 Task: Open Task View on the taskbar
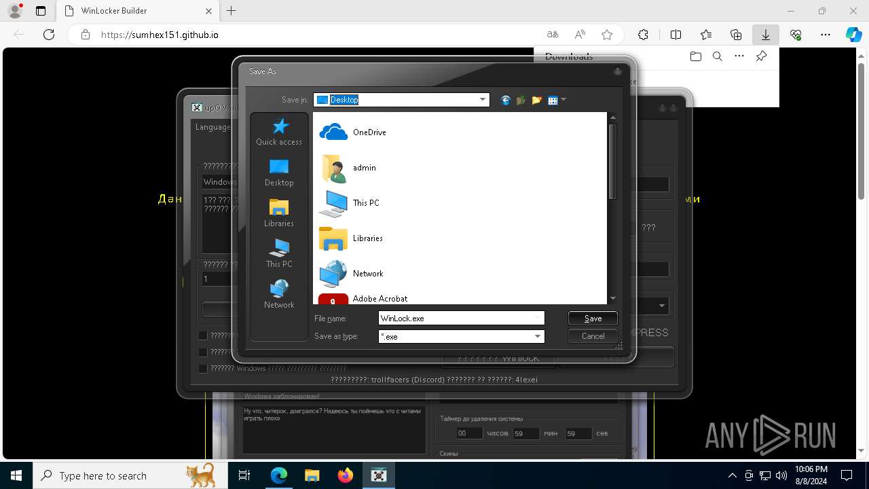click(x=244, y=475)
